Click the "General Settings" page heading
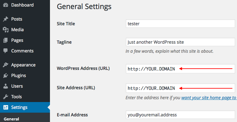 tap(84, 7)
